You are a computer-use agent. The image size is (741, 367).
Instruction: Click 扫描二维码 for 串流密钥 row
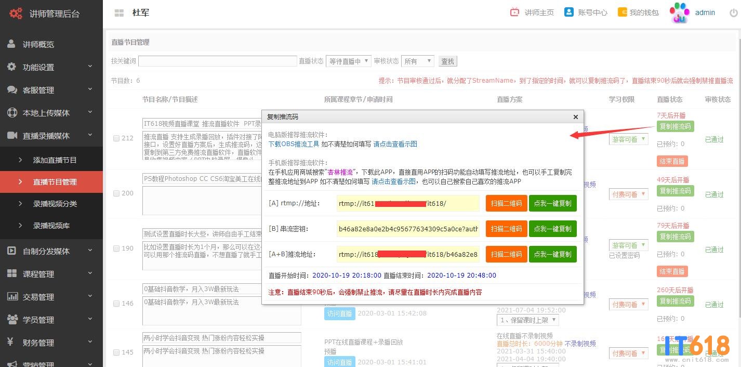pos(507,229)
